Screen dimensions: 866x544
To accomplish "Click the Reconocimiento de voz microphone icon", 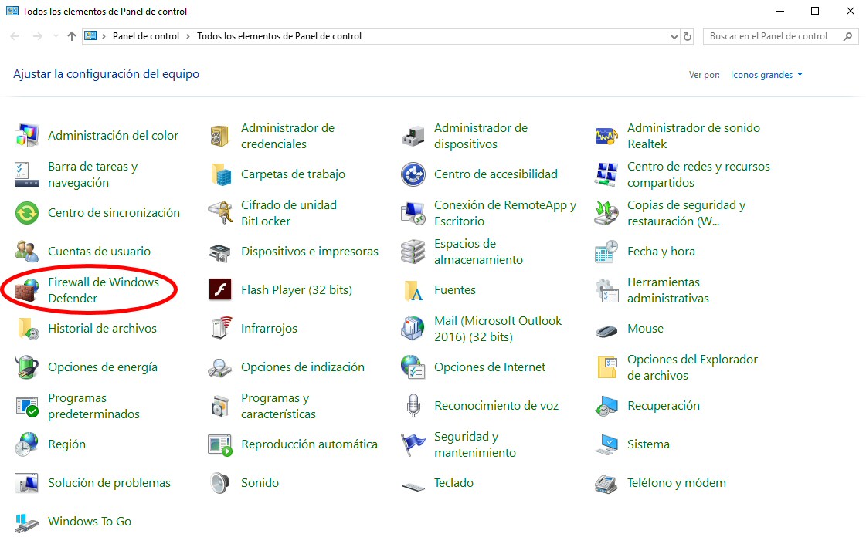I will pos(413,406).
